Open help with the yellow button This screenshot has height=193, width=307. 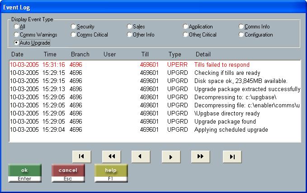[111, 173]
